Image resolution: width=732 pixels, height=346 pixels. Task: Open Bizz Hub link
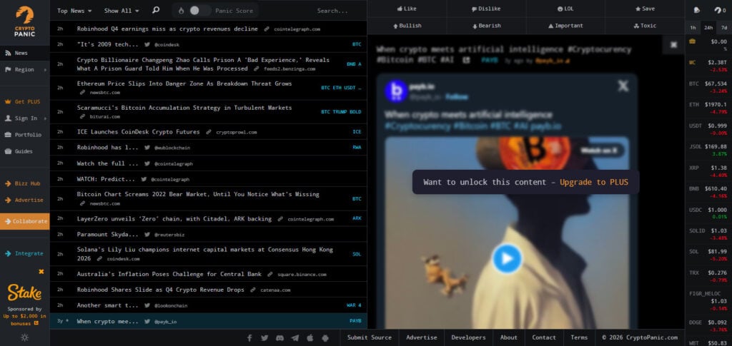coord(25,183)
